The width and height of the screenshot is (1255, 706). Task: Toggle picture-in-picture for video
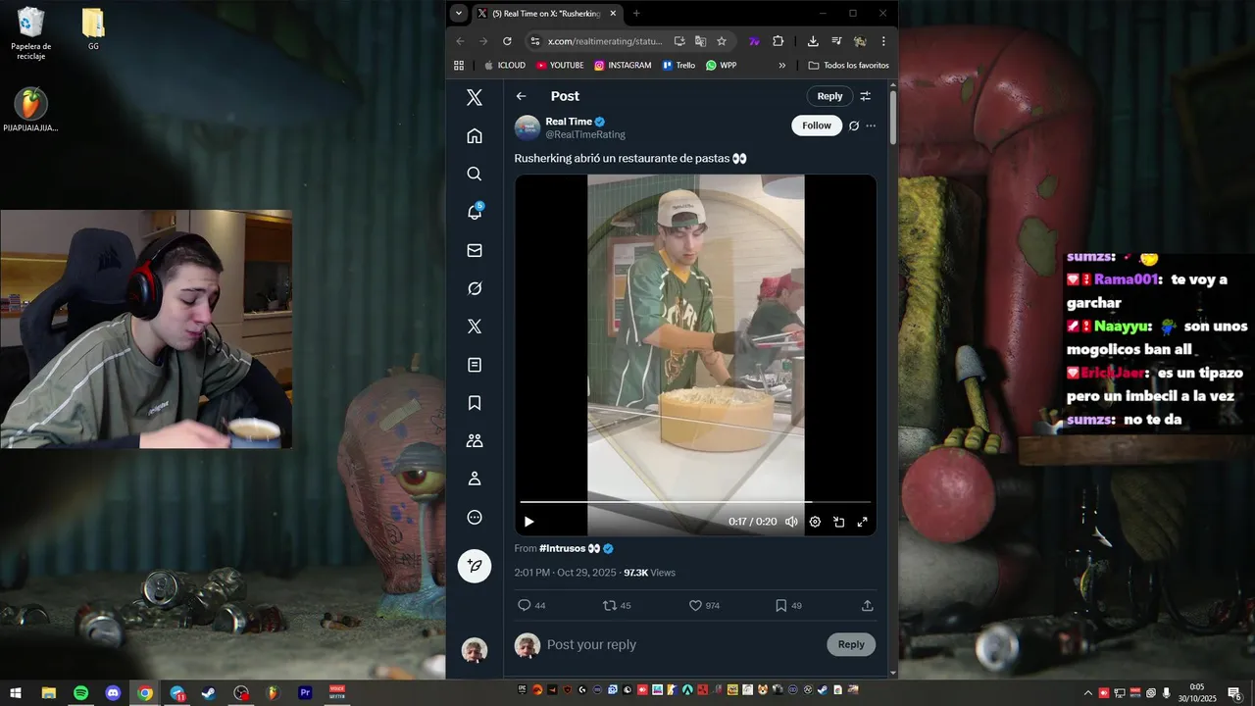839,522
